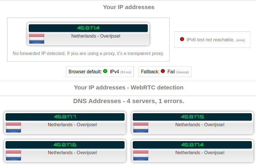The image size is (256, 165).
Task: Click the flag in the bottom-right DNS card
Action: coord(141,155)
